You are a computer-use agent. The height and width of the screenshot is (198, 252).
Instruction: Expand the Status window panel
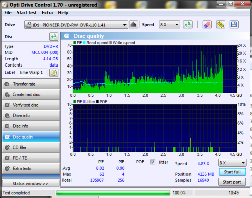point(31,183)
